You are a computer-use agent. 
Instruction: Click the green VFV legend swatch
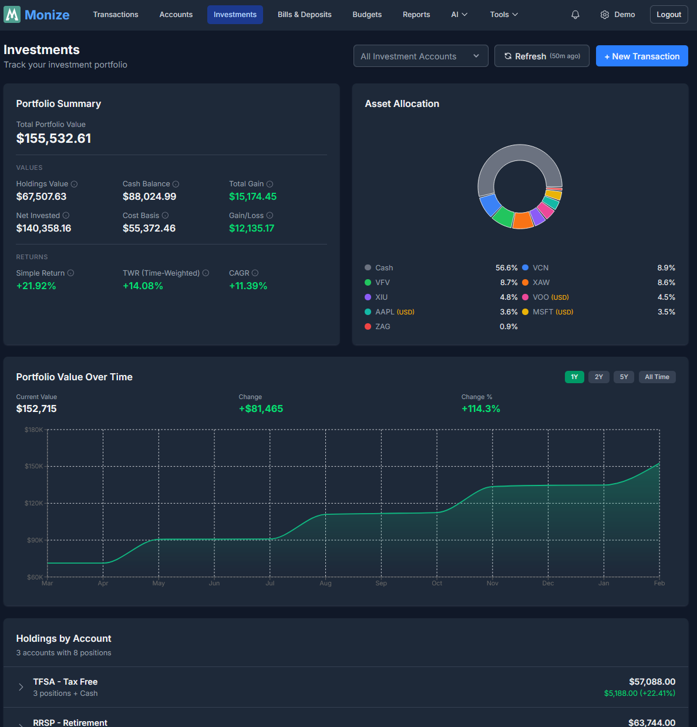coord(368,282)
